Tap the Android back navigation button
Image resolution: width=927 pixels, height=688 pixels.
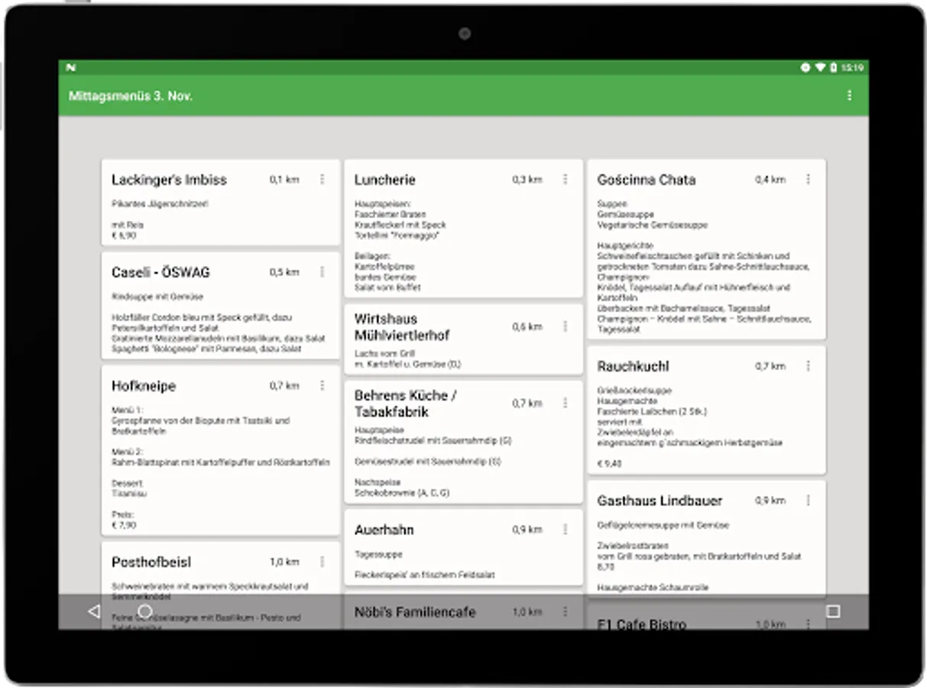(93, 612)
